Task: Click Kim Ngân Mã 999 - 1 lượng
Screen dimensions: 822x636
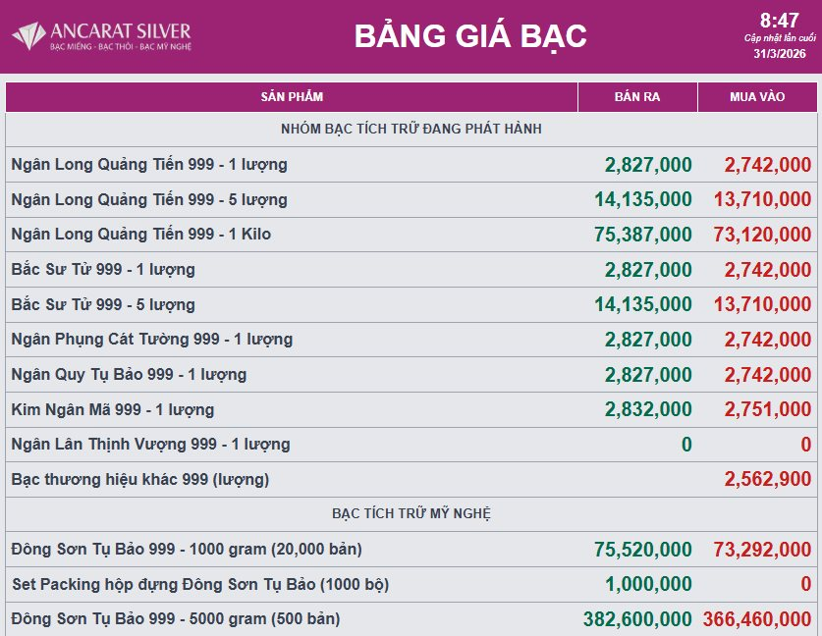Action: click(x=112, y=409)
